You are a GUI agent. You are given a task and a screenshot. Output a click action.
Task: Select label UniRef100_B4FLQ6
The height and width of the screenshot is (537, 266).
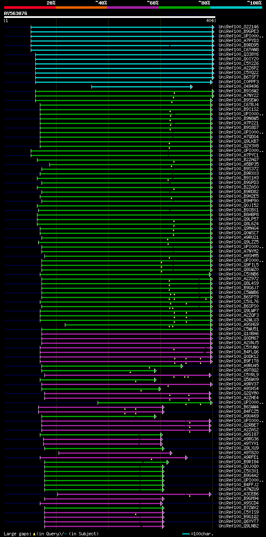point(239,352)
